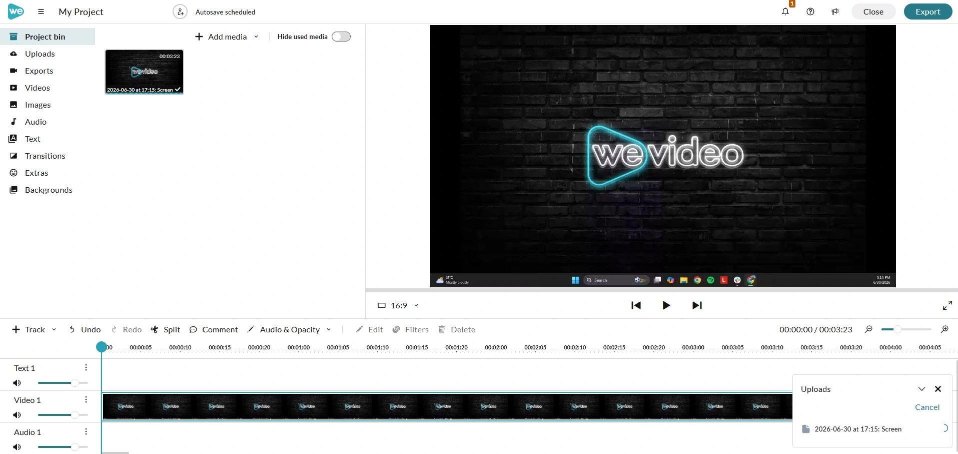Image resolution: width=958 pixels, height=454 pixels.
Task: Adjust Text 1 track volume slider
Action: (63, 383)
